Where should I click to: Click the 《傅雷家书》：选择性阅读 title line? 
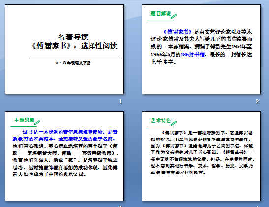click(x=74, y=46)
